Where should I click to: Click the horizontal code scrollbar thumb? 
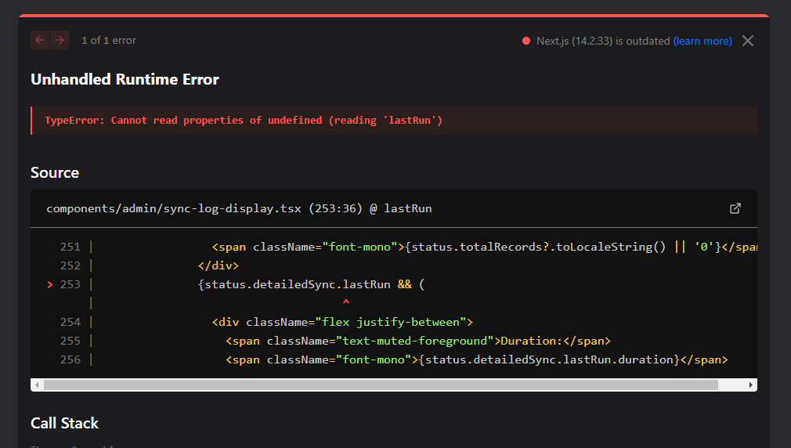[x=380, y=385]
